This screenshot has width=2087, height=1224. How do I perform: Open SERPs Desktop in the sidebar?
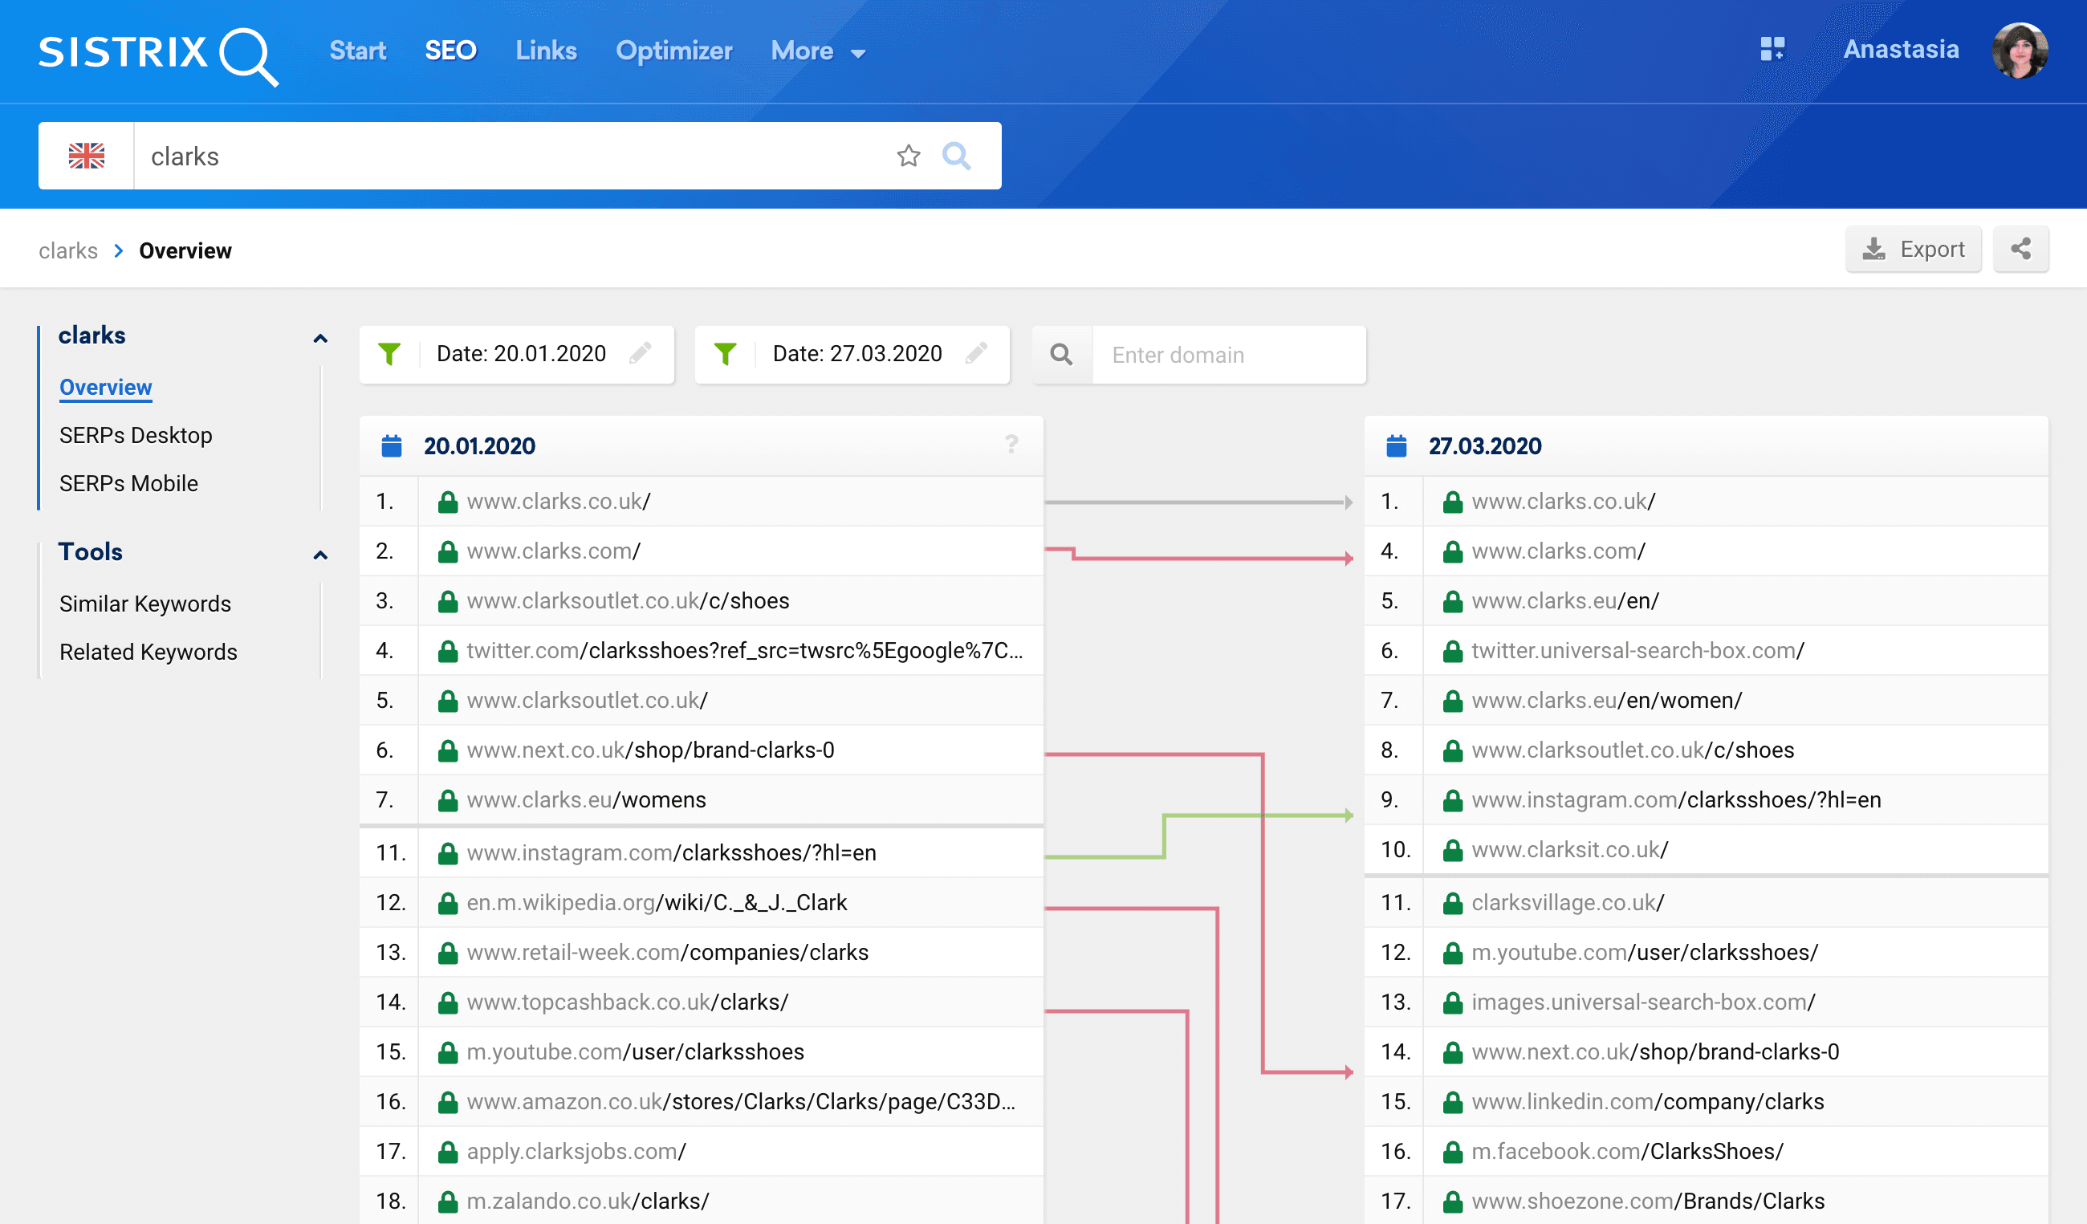click(136, 435)
